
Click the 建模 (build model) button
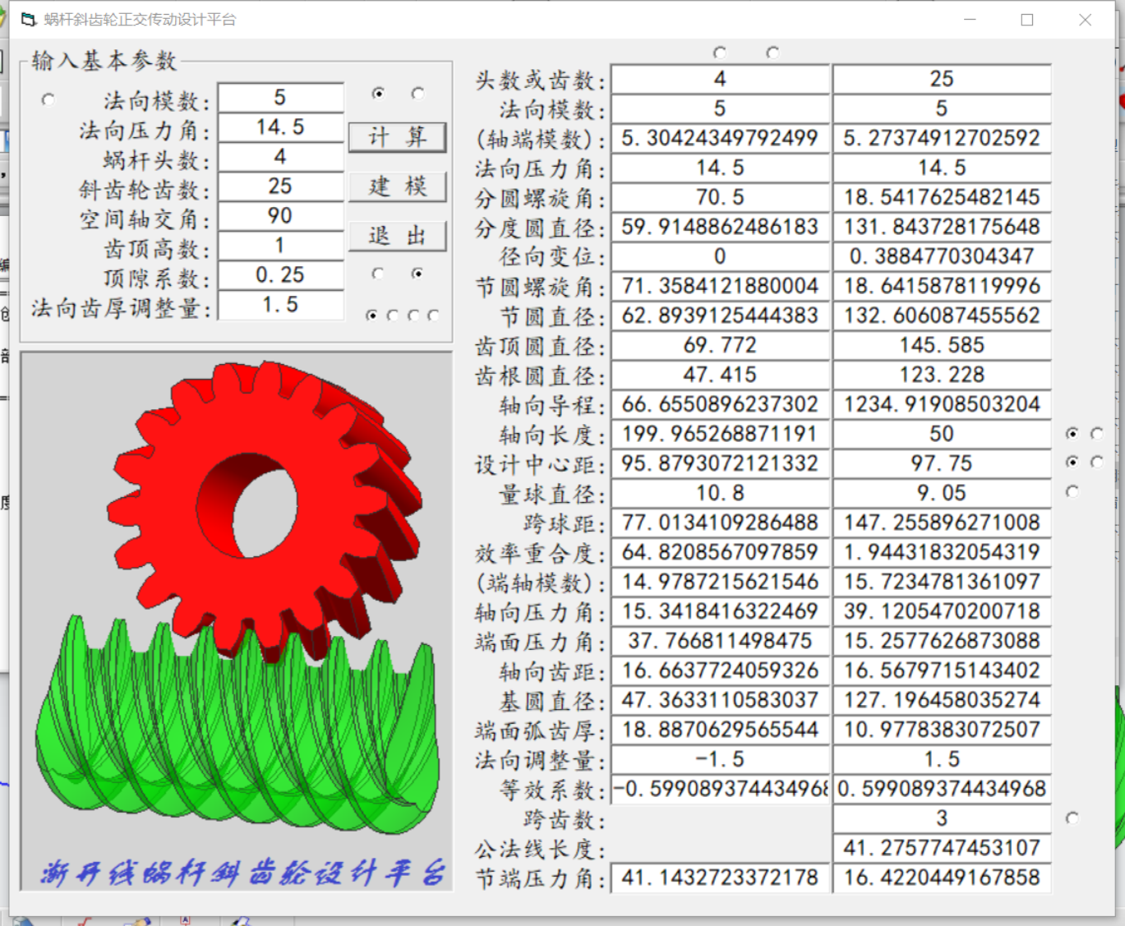coord(397,187)
